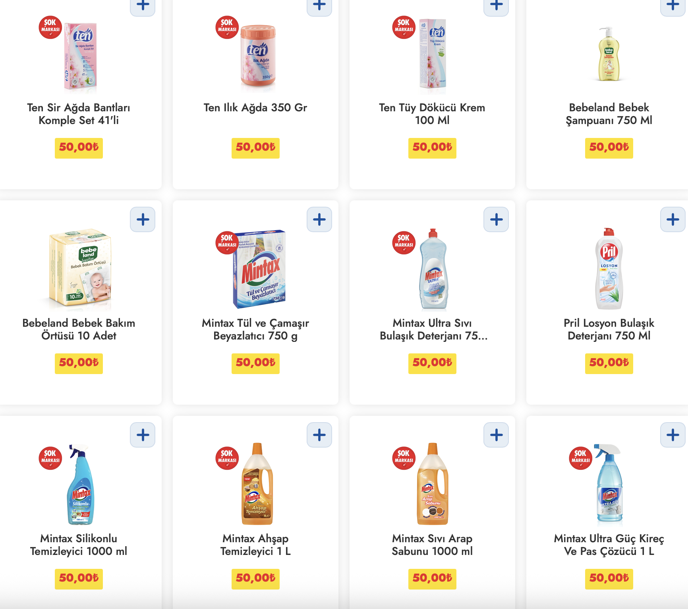Add Mintax Ahşap Temizleyici to cart
This screenshot has width=688, height=609.
click(x=319, y=435)
